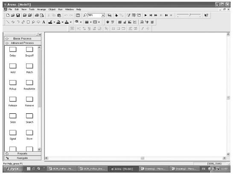Image resolution: width=234 pixels, height=176 pixels.
Task: Click the Clock animation icon
Action: point(108,22)
